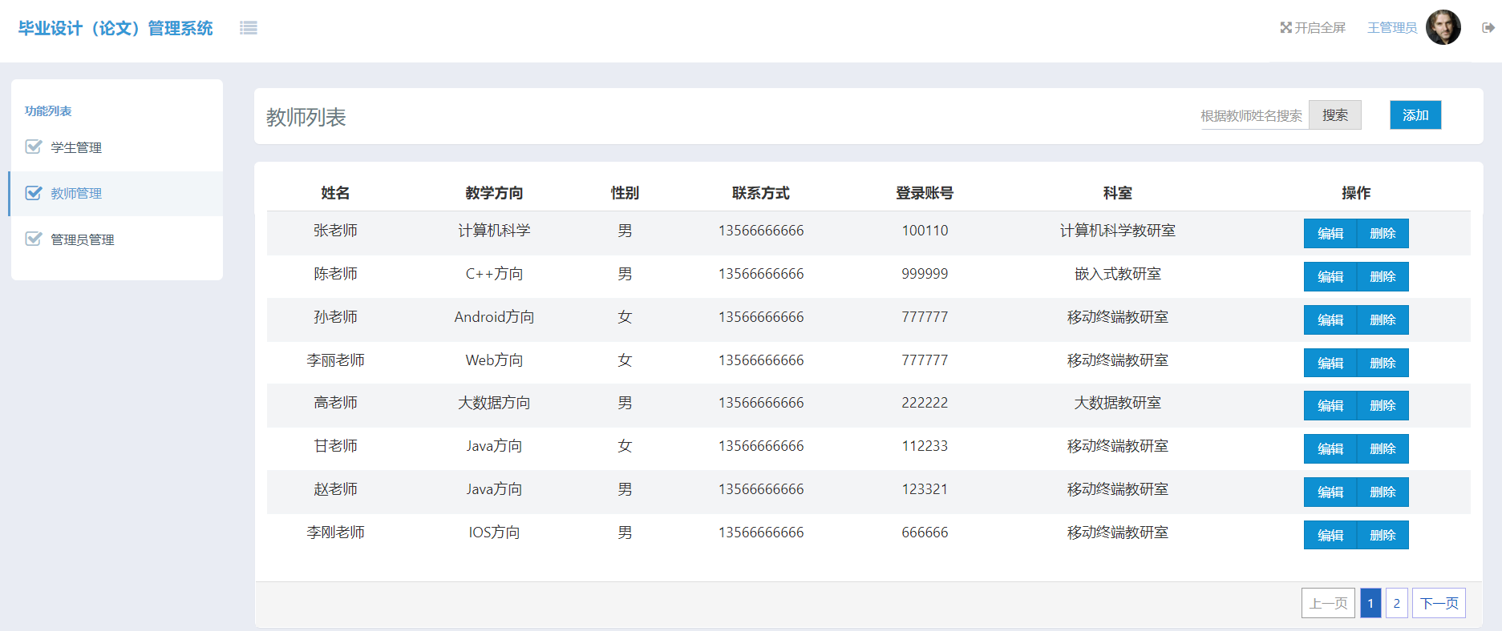Click the account cell 112233
This screenshot has width=1502, height=631.
925,446
